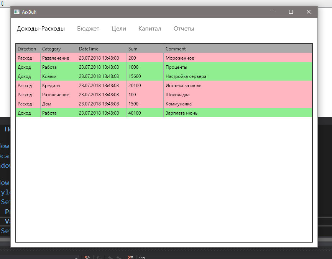Open the Капитал tab
Image resolution: width=332 pixels, height=259 pixels.
tap(150, 29)
